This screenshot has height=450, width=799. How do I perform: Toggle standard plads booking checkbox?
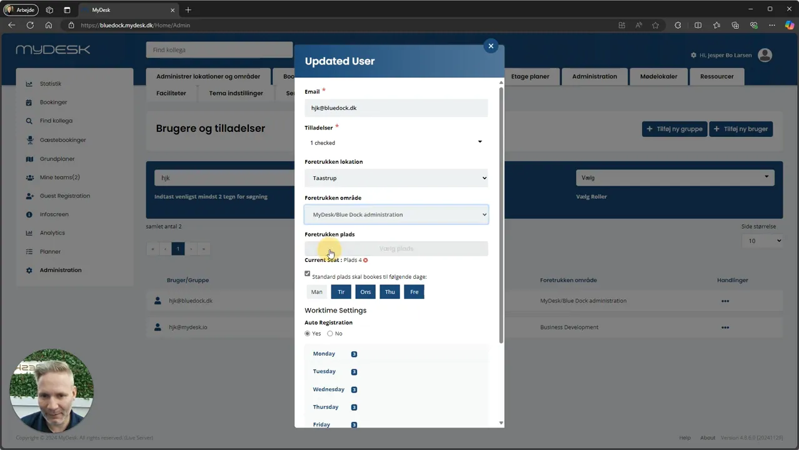[307, 274]
